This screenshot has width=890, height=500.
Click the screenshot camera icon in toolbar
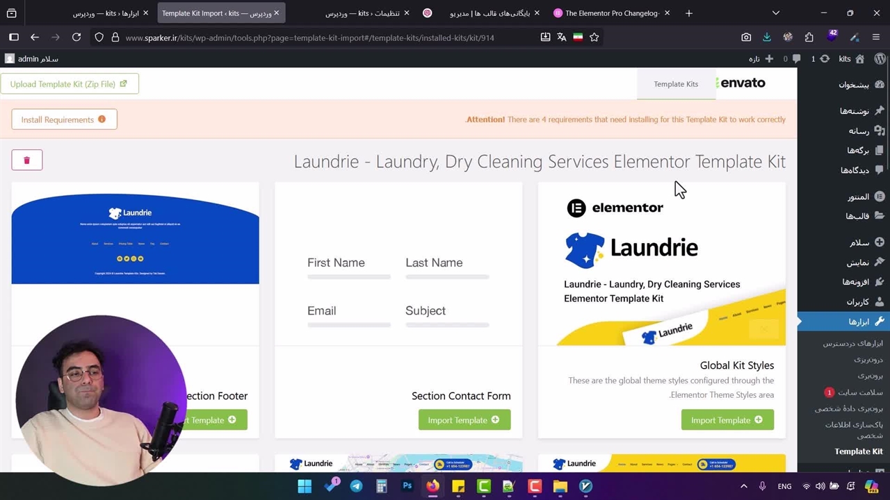click(x=745, y=37)
